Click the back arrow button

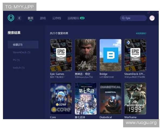click(19, 18)
